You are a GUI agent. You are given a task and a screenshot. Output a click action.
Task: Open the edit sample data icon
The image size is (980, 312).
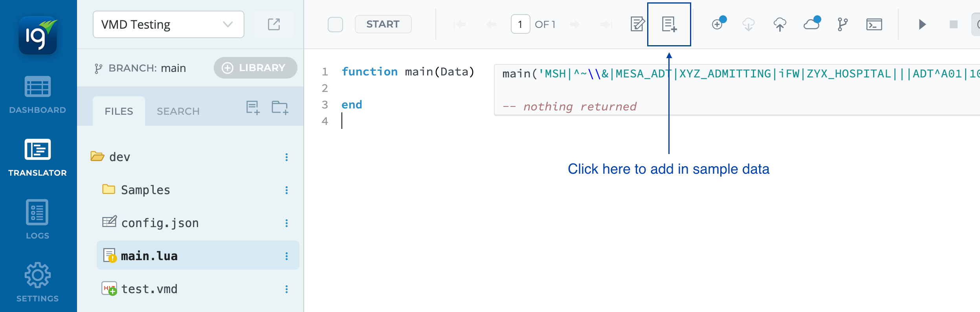(x=637, y=24)
